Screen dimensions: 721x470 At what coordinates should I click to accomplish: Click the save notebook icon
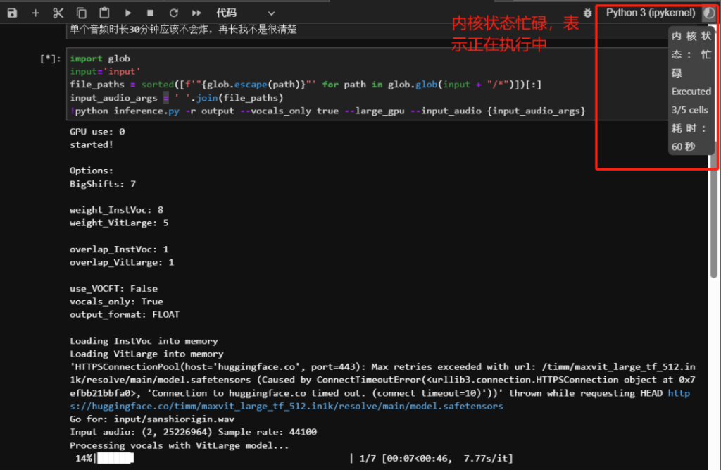(12, 13)
